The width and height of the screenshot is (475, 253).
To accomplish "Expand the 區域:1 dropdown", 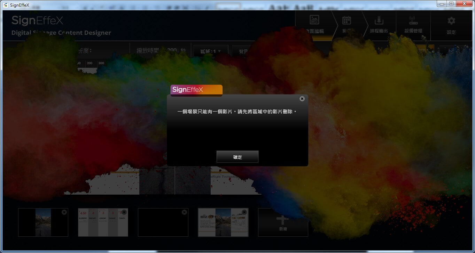I will pos(211,51).
